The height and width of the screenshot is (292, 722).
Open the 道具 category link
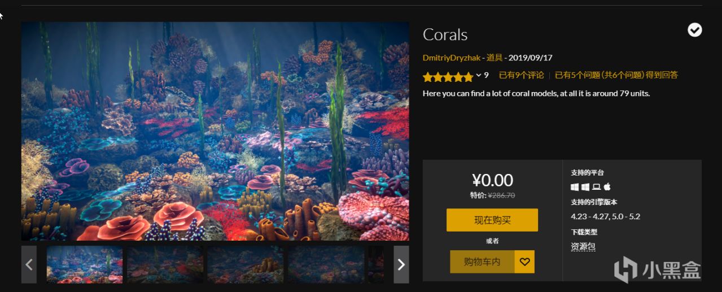(495, 58)
